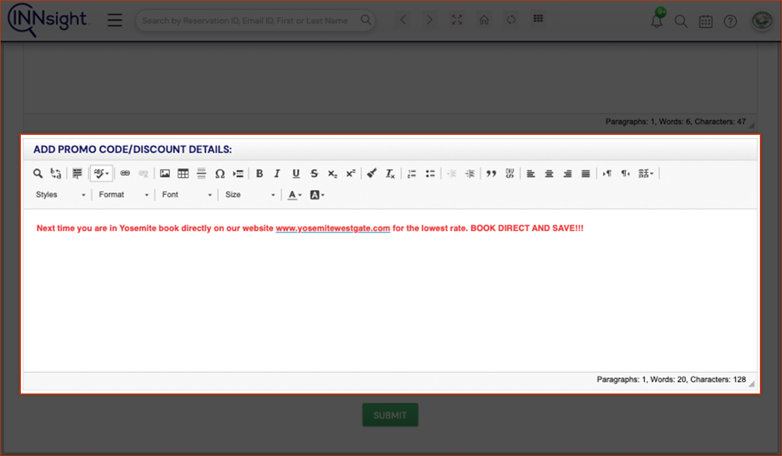Center align the text

[549, 173]
